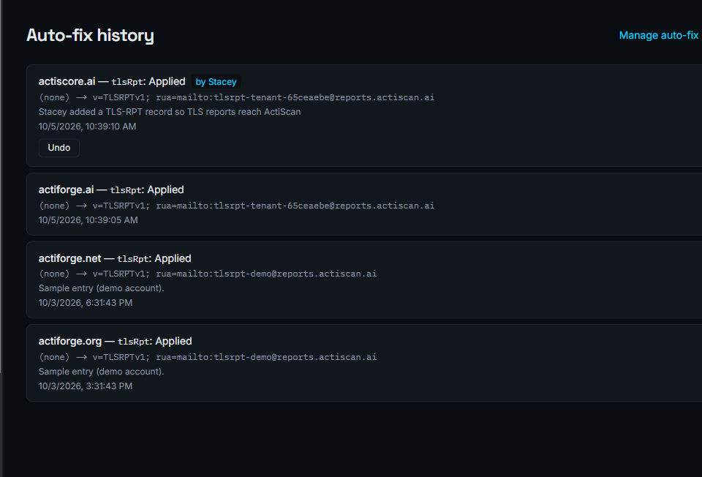Click timestamp 10/3/2026, 3:31:43 PM
The image size is (702, 477).
[86, 386]
